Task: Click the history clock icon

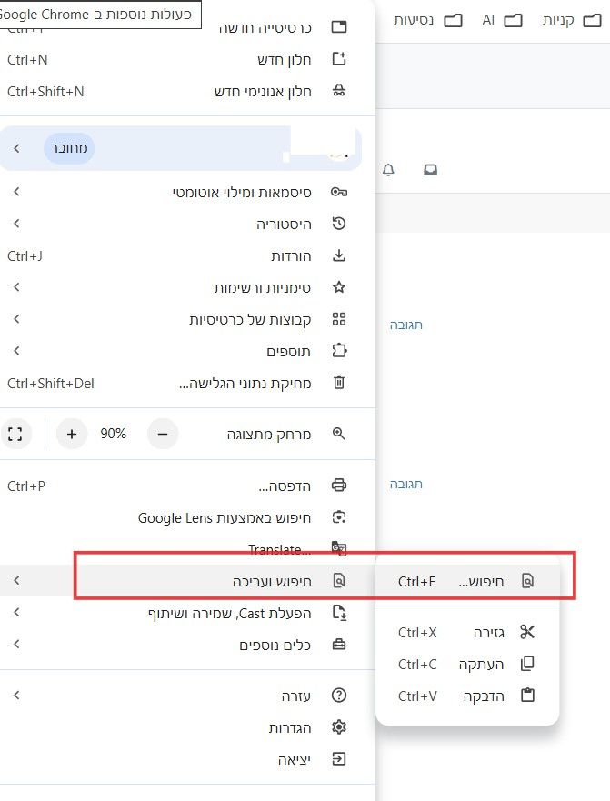Action: click(339, 224)
